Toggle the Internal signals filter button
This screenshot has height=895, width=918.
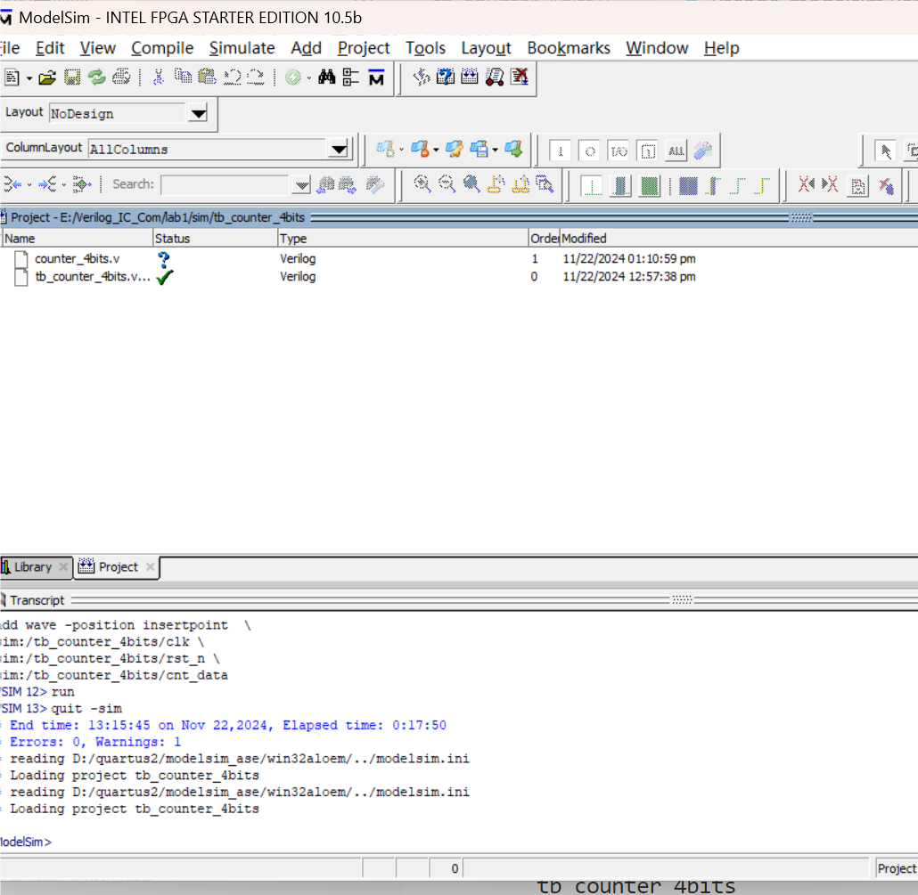tap(648, 151)
